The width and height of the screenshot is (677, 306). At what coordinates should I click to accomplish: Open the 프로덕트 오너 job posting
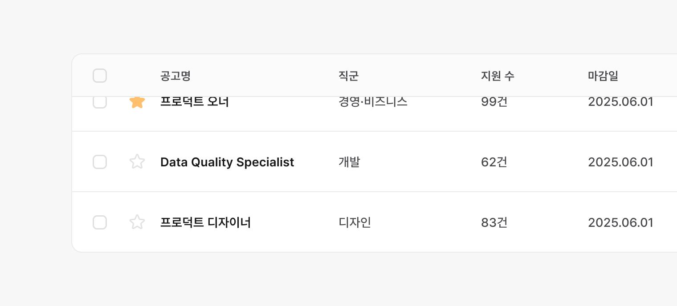pos(194,103)
